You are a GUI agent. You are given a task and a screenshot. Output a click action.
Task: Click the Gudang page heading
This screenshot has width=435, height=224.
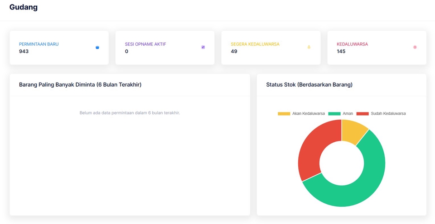tap(24, 7)
